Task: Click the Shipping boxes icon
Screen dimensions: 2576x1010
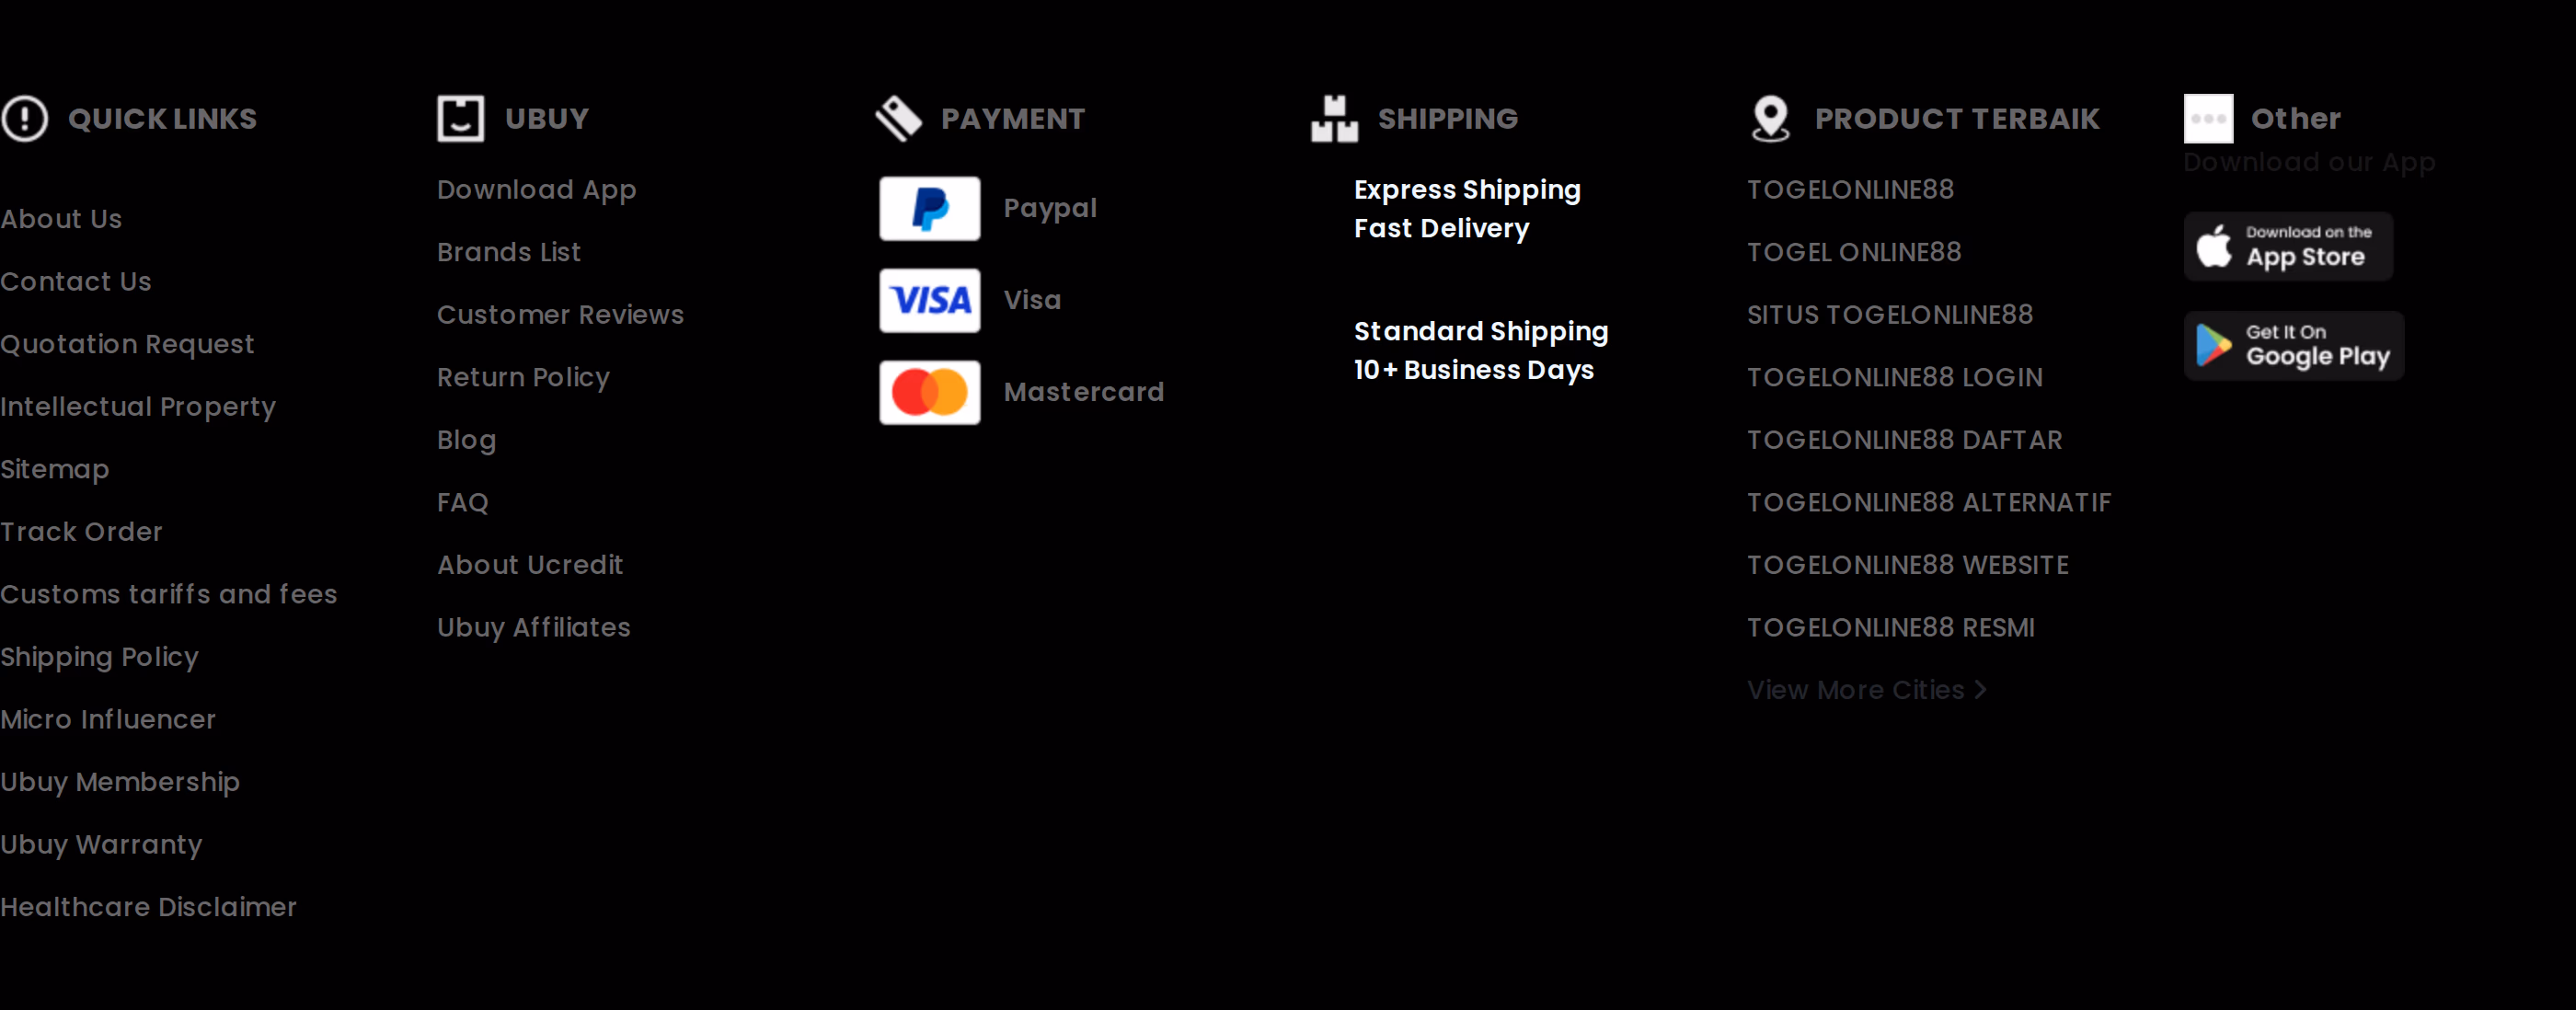Action: [1335, 119]
